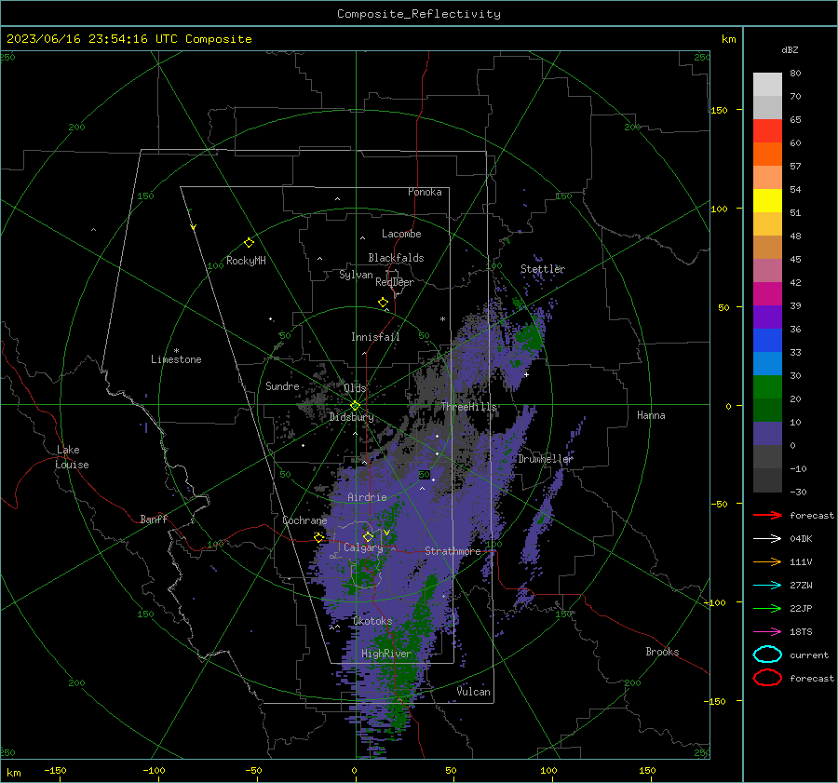Click the Calgary city label
Image resolution: width=838 pixels, height=783 pixels.
[x=363, y=547]
